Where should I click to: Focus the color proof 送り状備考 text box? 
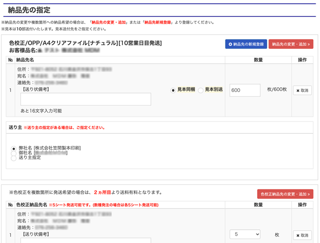click(x=85, y=240)
